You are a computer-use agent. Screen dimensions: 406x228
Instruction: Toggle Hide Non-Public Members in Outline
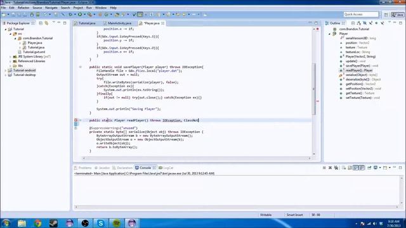pos(376,23)
